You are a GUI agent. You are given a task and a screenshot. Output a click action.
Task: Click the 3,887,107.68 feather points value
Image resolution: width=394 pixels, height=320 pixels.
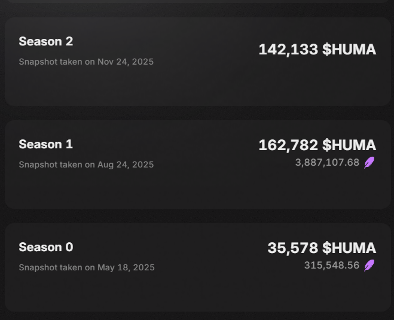click(x=327, y=162)
